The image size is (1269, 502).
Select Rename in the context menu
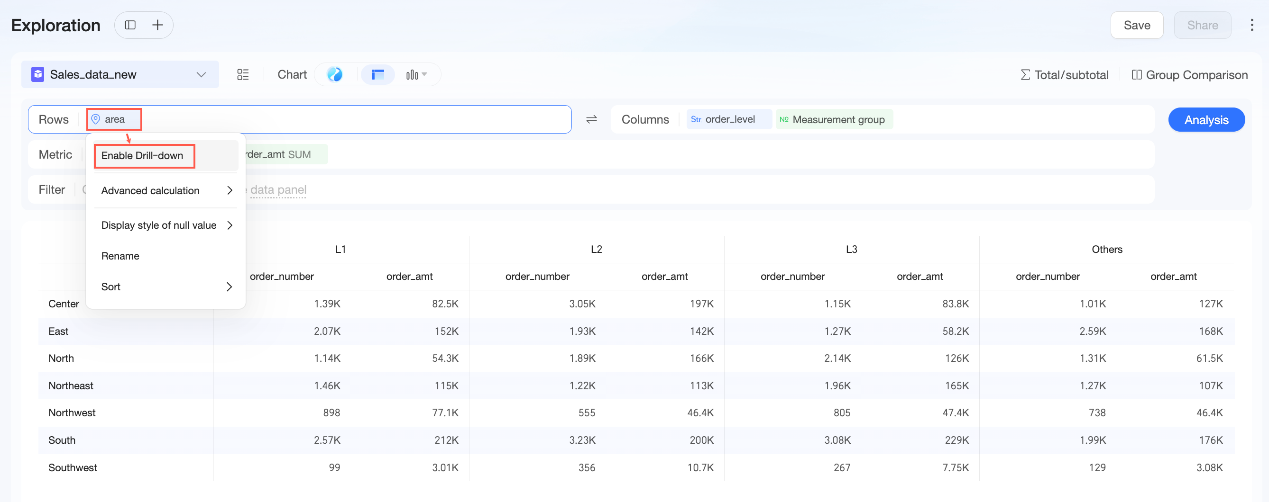166,256
